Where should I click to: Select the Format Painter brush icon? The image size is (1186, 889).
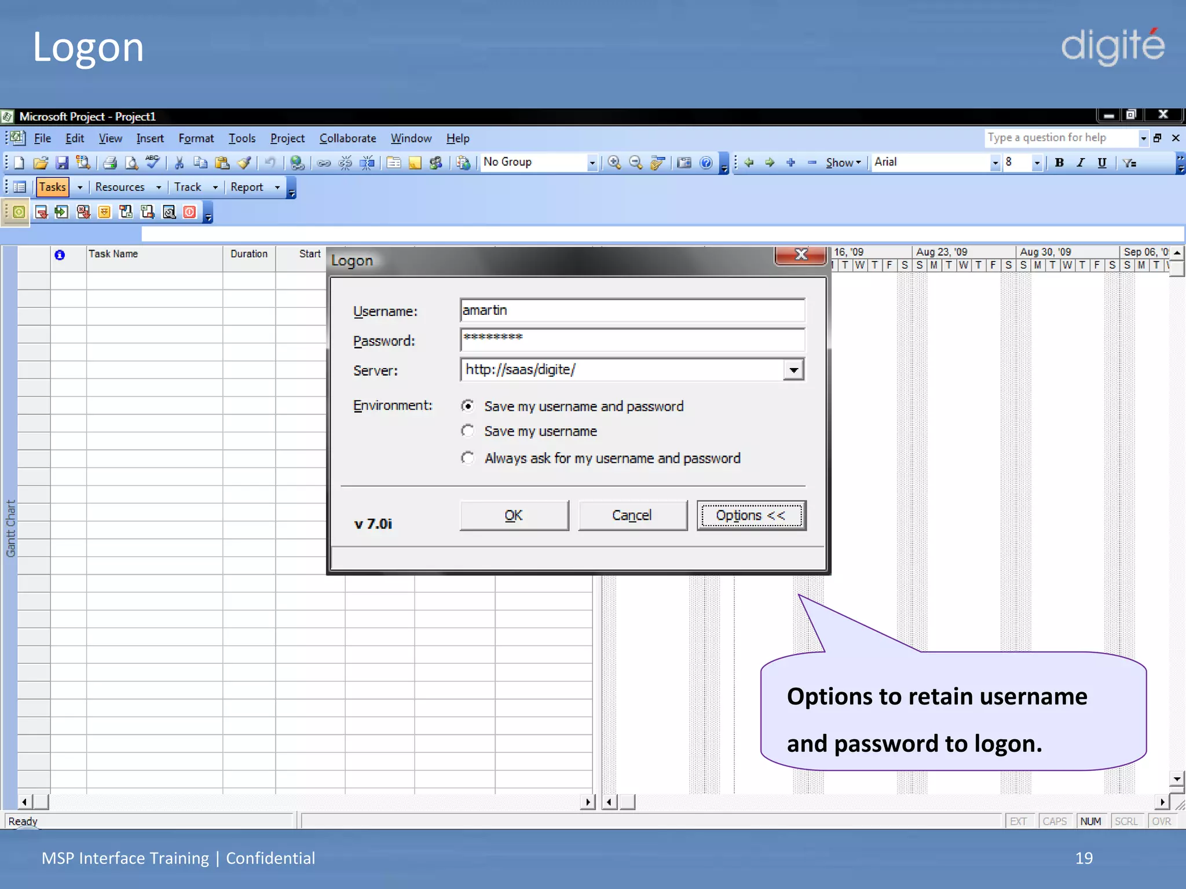[244, 163]
